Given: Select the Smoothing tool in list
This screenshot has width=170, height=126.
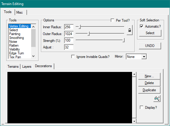Looking at the screenshot, I should 17,38.
